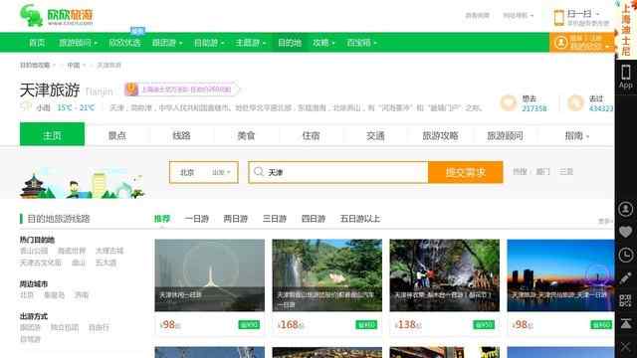Show the QR code icon in sidebar
Viewport: 637px width, 358px height.
coord(626,300)
